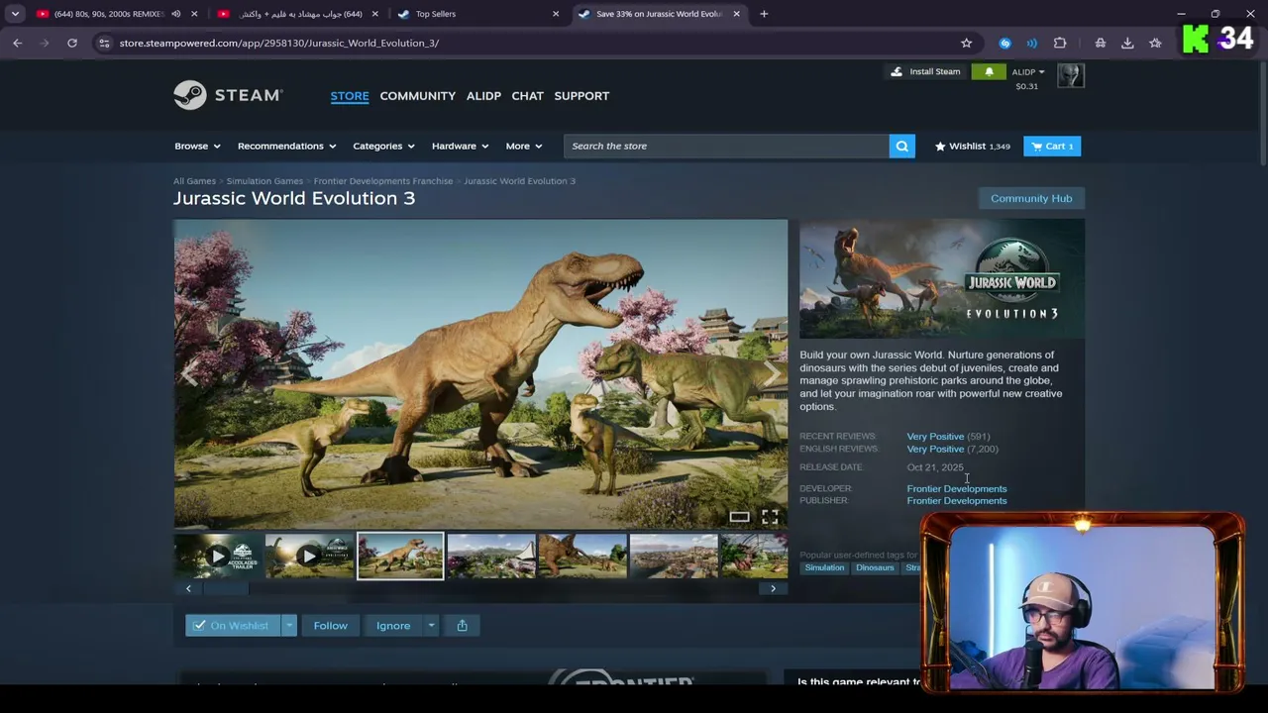
Task: View site information in the address bar
Action: click(104, 43)
